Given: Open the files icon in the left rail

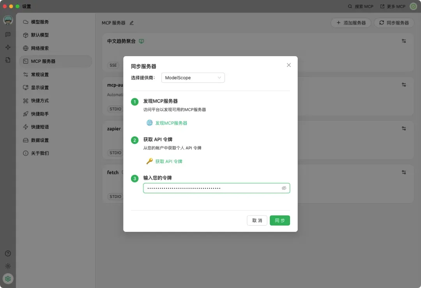Looking at the screenshot, I should [8, 60].
